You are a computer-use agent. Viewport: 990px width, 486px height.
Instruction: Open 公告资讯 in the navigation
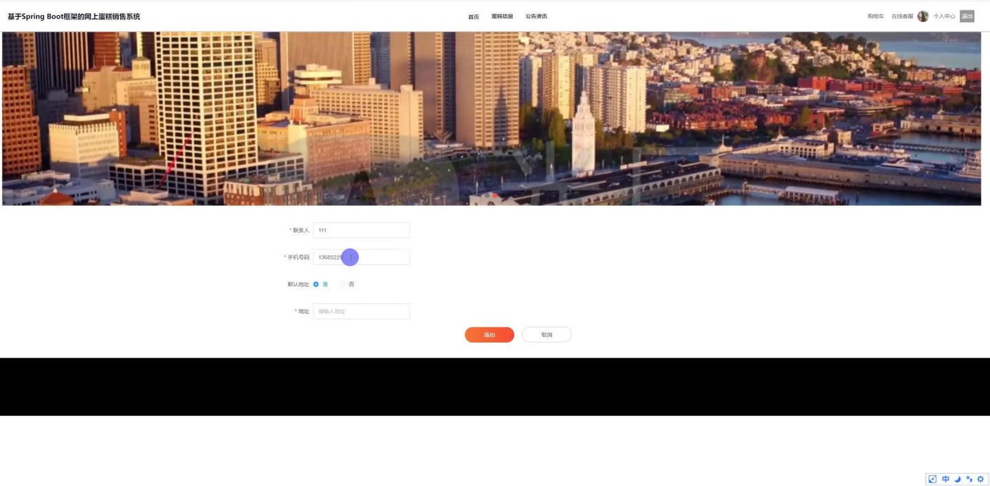tap(536, 16)
